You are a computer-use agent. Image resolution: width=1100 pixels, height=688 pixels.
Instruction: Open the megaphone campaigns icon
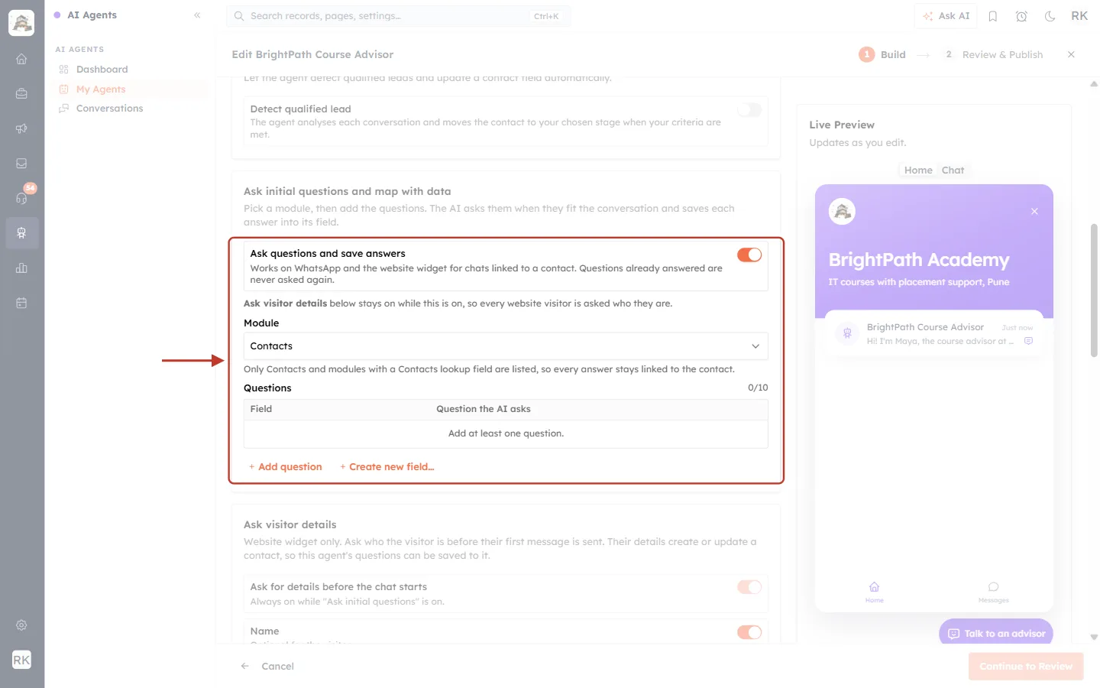(21, 128)
